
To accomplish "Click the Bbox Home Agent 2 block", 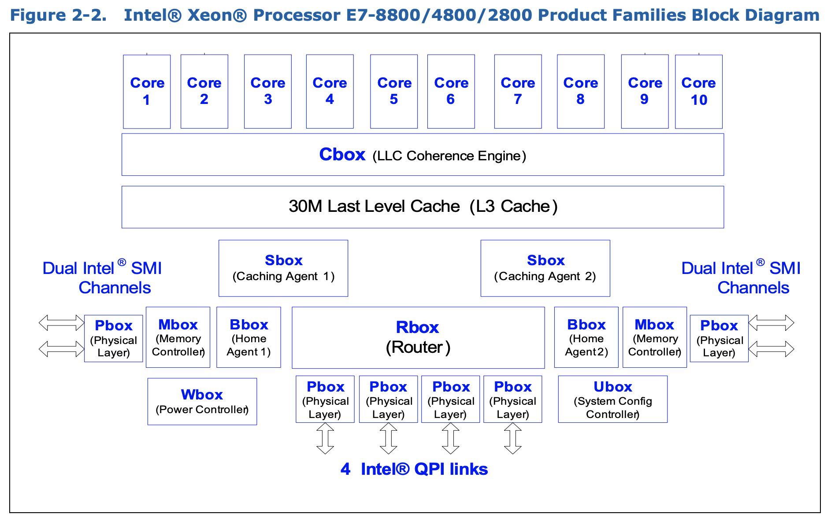I will [586, 337].
